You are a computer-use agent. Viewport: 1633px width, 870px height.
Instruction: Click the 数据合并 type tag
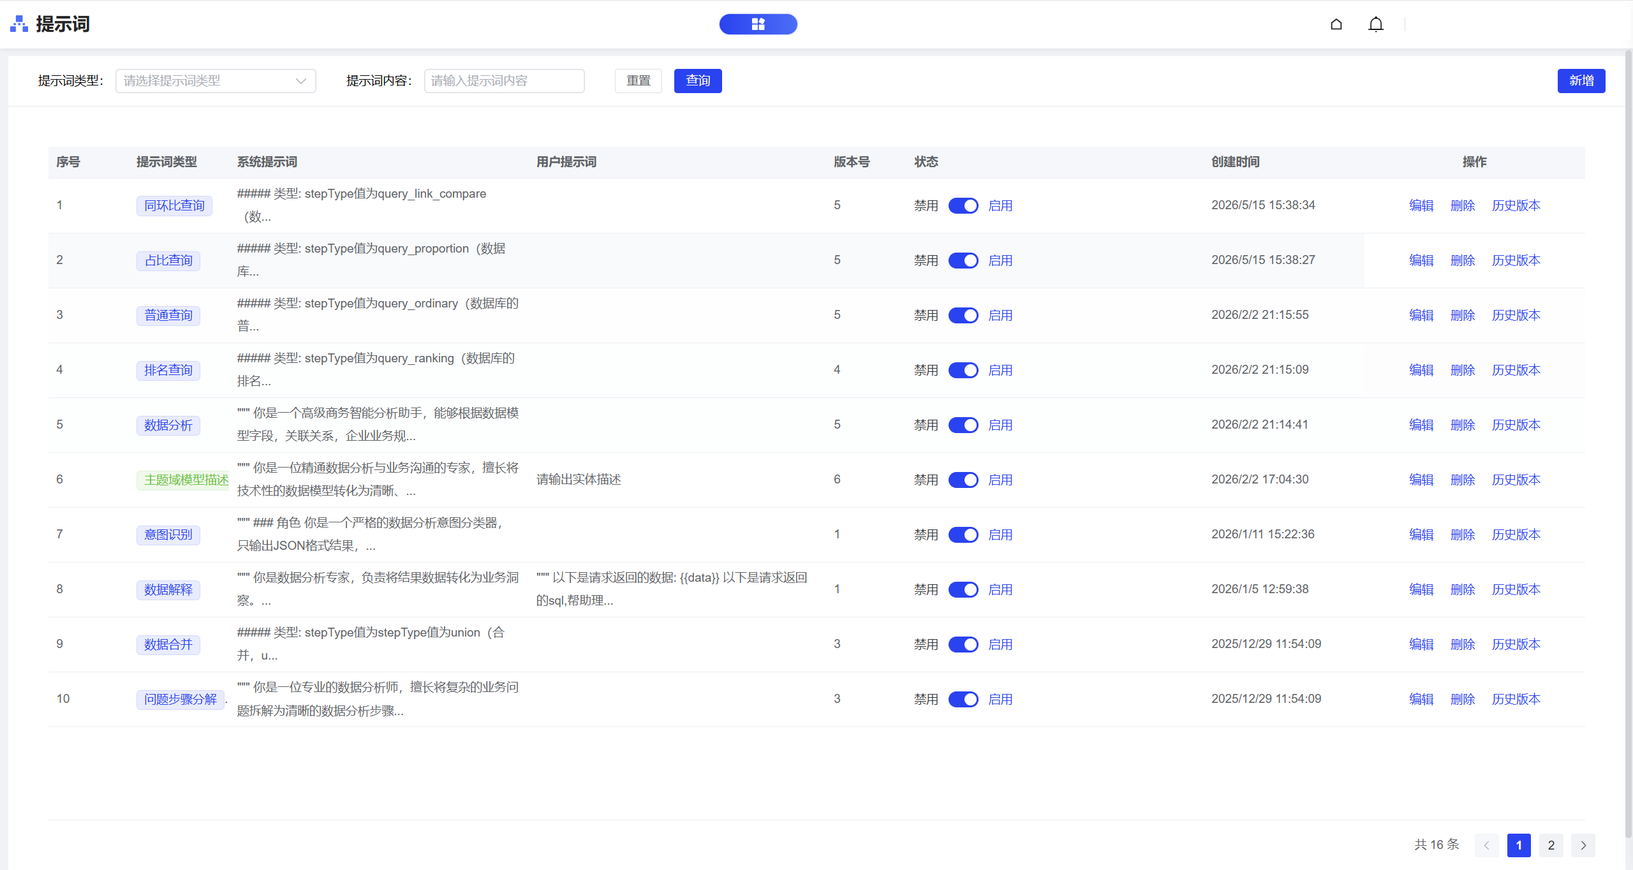click(168, 645)
